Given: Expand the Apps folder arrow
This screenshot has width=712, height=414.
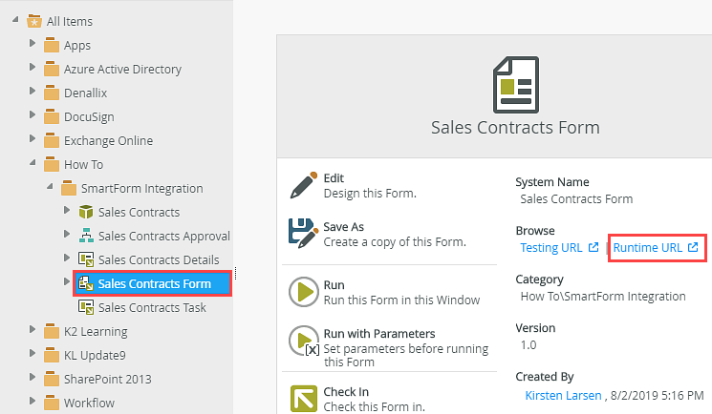Looking at the screenshot, I should (x=32, y=44).
